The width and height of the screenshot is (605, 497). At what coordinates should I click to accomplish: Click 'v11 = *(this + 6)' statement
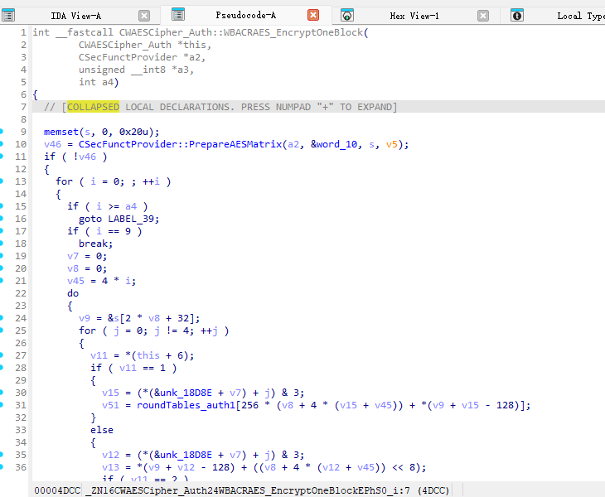(142, 355)
